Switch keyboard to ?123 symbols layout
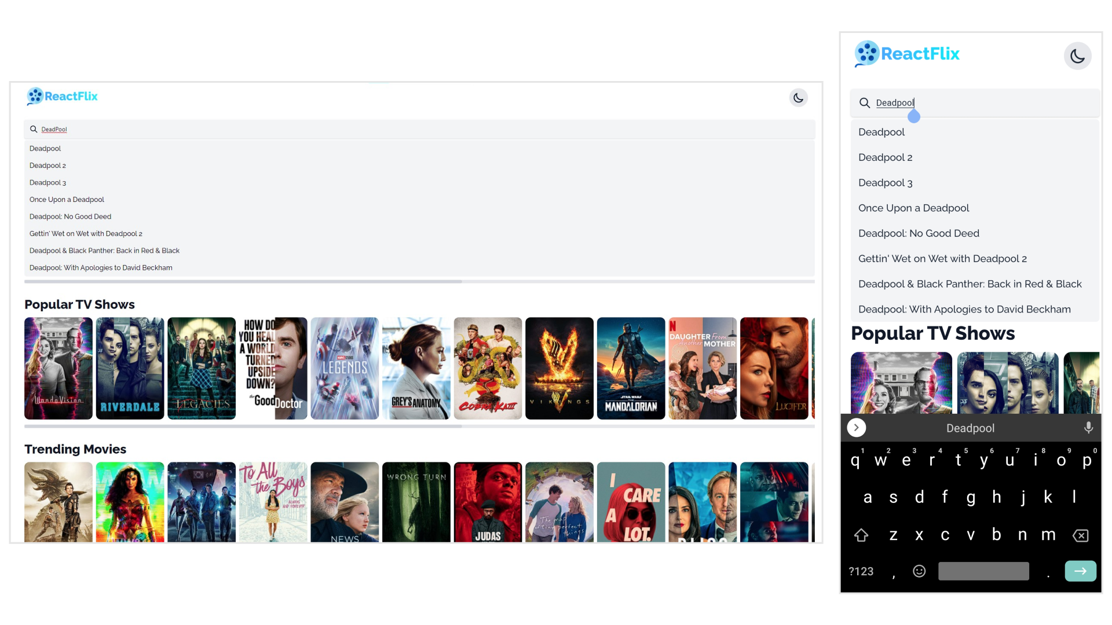1112x625 pixels. [861, 571]
